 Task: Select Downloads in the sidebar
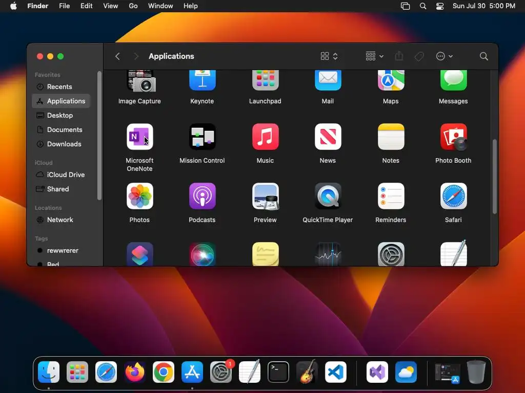[62, 144]
